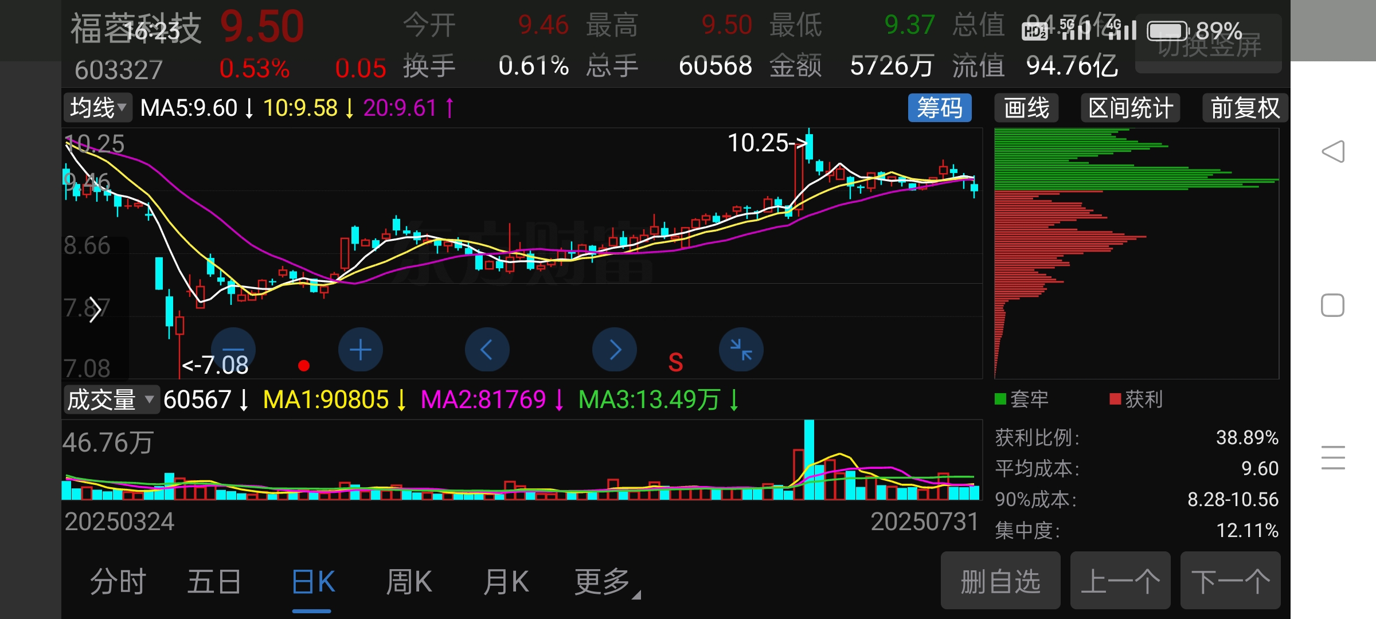
Task: Click 删自选 to remove from watchlist
Action: 1000,581
